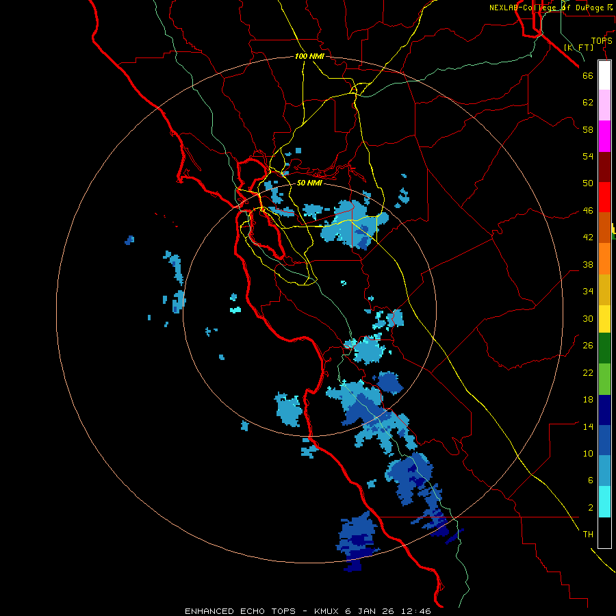Click the "26" scale value in the legend
Screen dimensions: 616x616
tap(588, 346)
